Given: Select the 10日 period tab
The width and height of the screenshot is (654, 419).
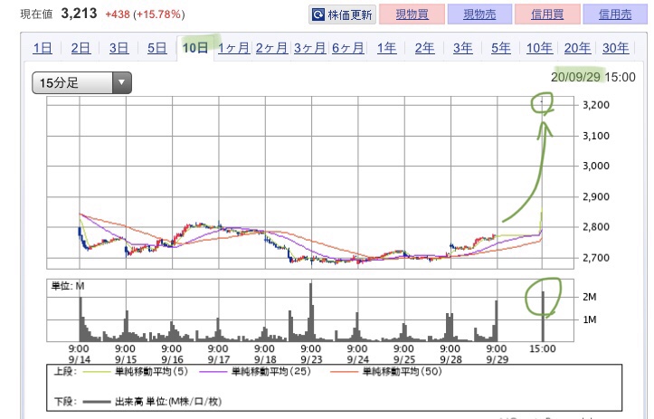Looking at the screenshot, I should 195,49.
